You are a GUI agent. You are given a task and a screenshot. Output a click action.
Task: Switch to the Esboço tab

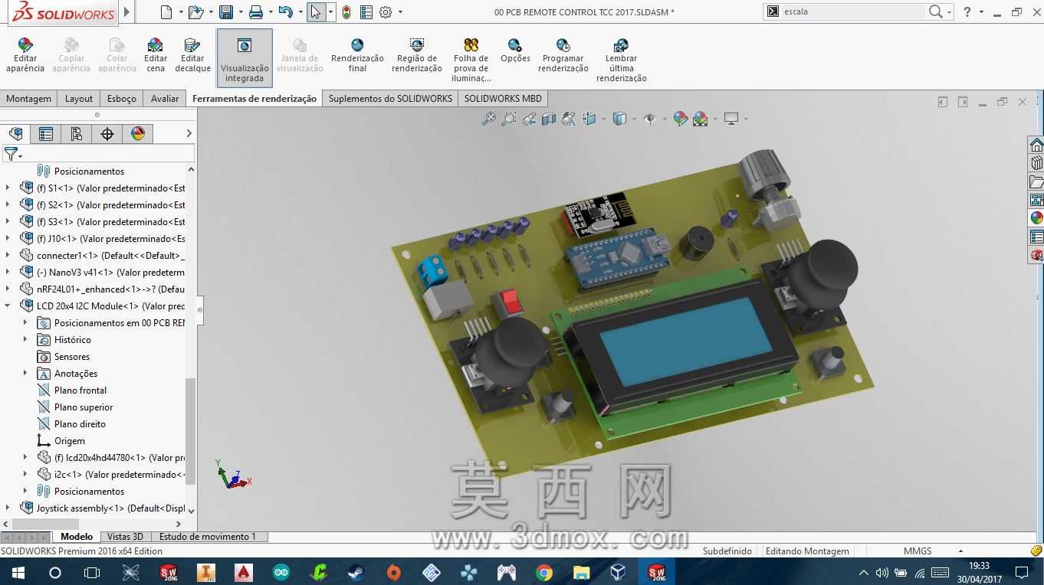coord(122,99)
